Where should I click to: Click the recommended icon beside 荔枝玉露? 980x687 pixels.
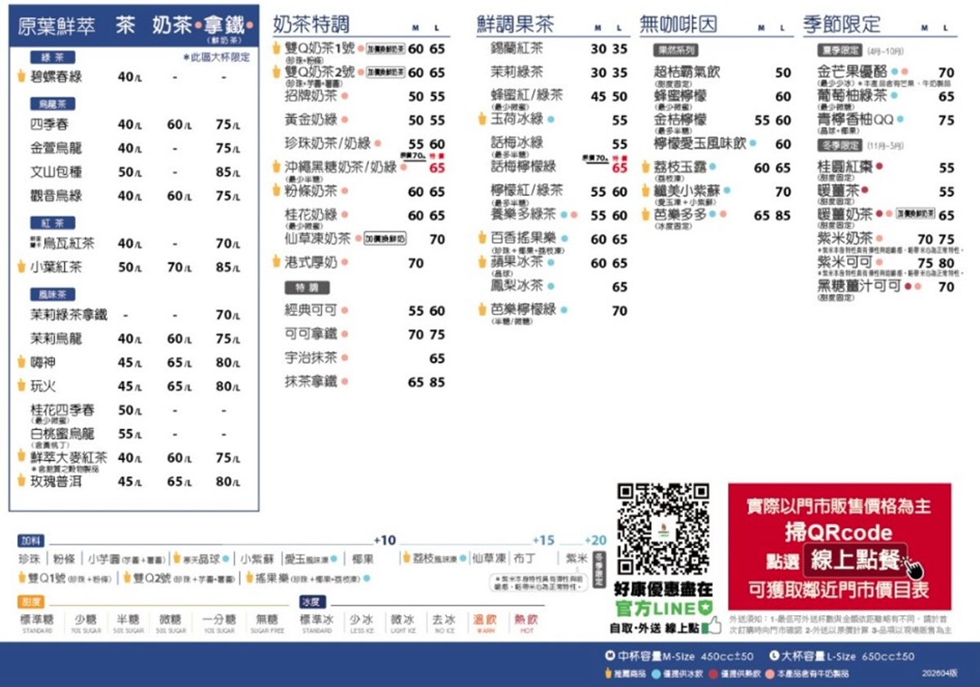pyautogui.click(x=646, y=167)
